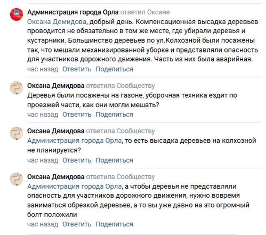Open author name on last Оксана Демидова comment
This screenshot has width=266, height=235.
pyautogui.click(x=56, y=177)
